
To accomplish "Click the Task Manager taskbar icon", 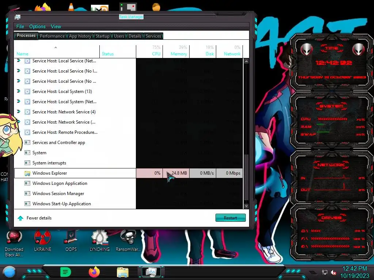I will (x=151, y=272).
